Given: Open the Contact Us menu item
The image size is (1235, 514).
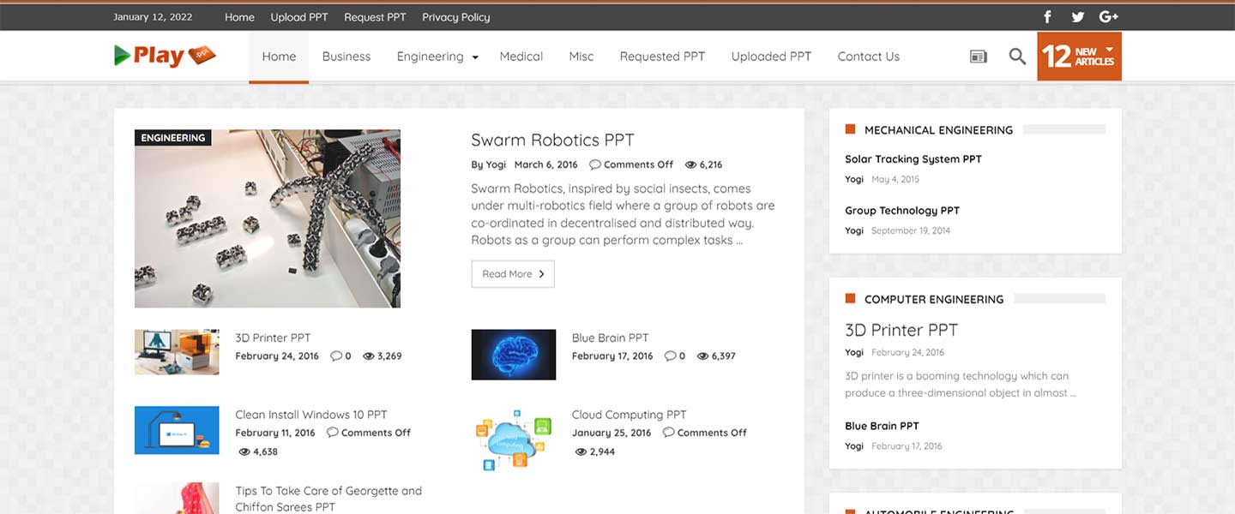Looking at the screenshot, I should point(869,57).
